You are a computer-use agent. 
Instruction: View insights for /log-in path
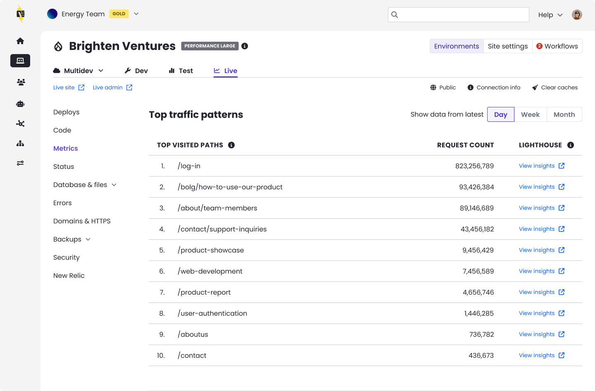pyautogui.click(x=541, y=166)
